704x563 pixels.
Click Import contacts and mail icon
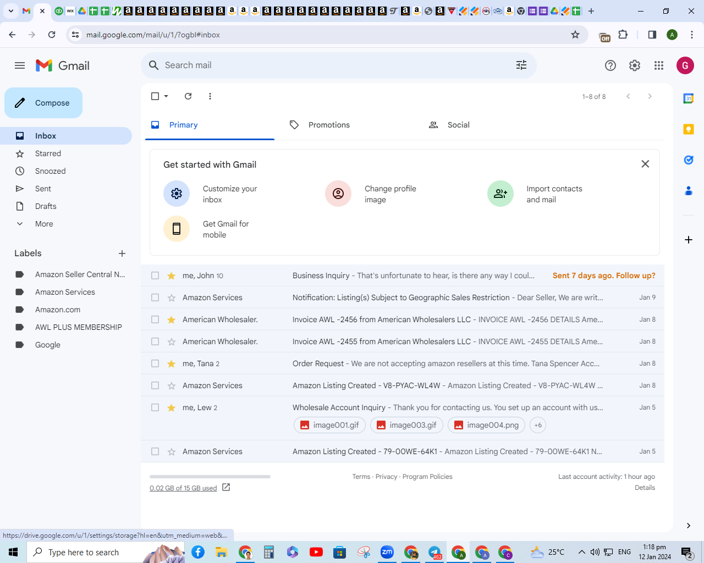click(x=501, y=194)
